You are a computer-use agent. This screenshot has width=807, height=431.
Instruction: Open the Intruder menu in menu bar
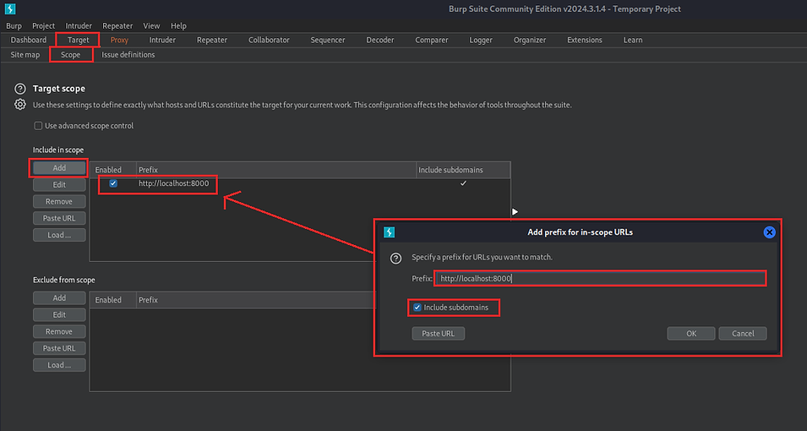click(x=79, y=25)
